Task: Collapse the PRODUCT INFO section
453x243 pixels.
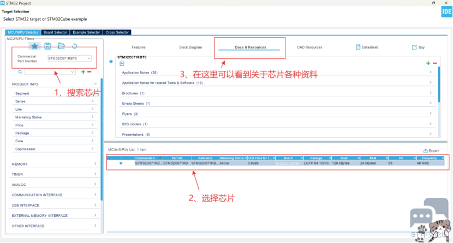Action: [x=95, y=84]
